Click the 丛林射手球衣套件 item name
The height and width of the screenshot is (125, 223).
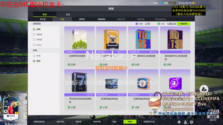tap(77, 56)
